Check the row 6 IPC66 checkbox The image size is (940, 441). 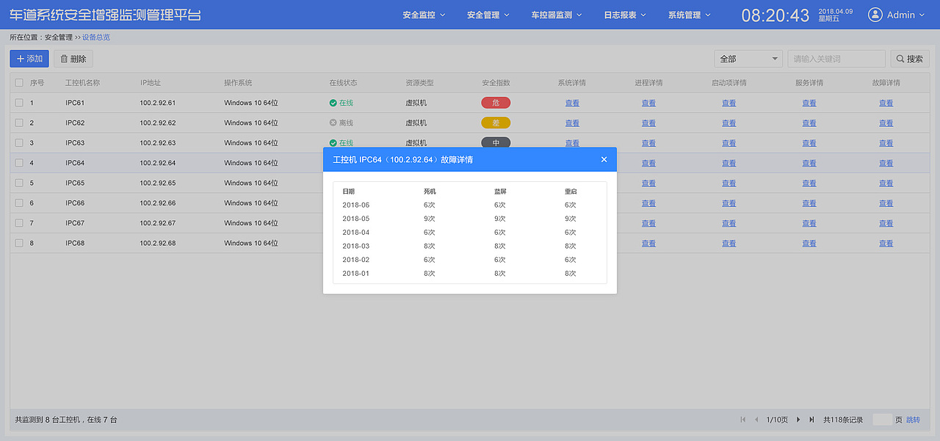[x=19, y=203]
